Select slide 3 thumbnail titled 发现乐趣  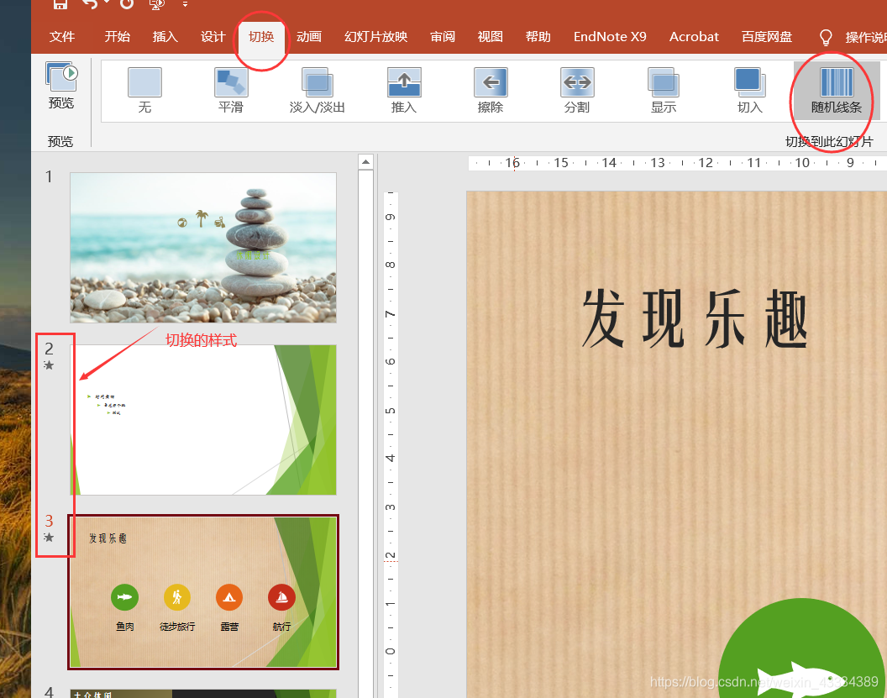click(203, 592)
